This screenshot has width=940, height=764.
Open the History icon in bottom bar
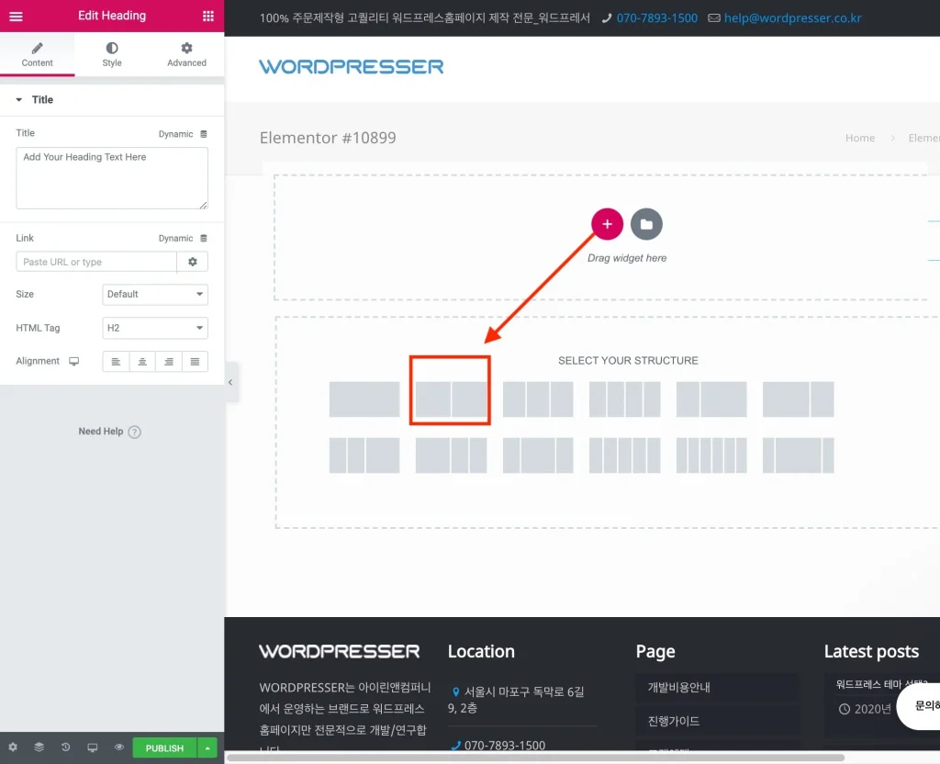[x=66, y=747]
